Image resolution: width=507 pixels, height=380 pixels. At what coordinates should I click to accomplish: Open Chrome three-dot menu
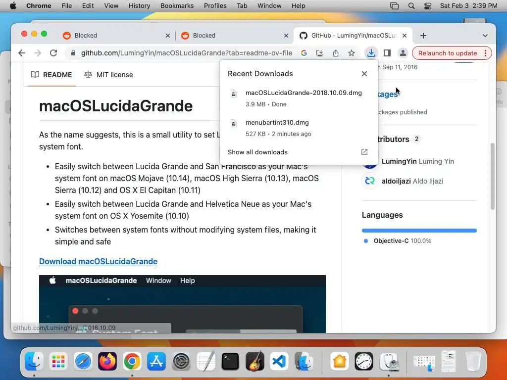[x=485, y=53]
